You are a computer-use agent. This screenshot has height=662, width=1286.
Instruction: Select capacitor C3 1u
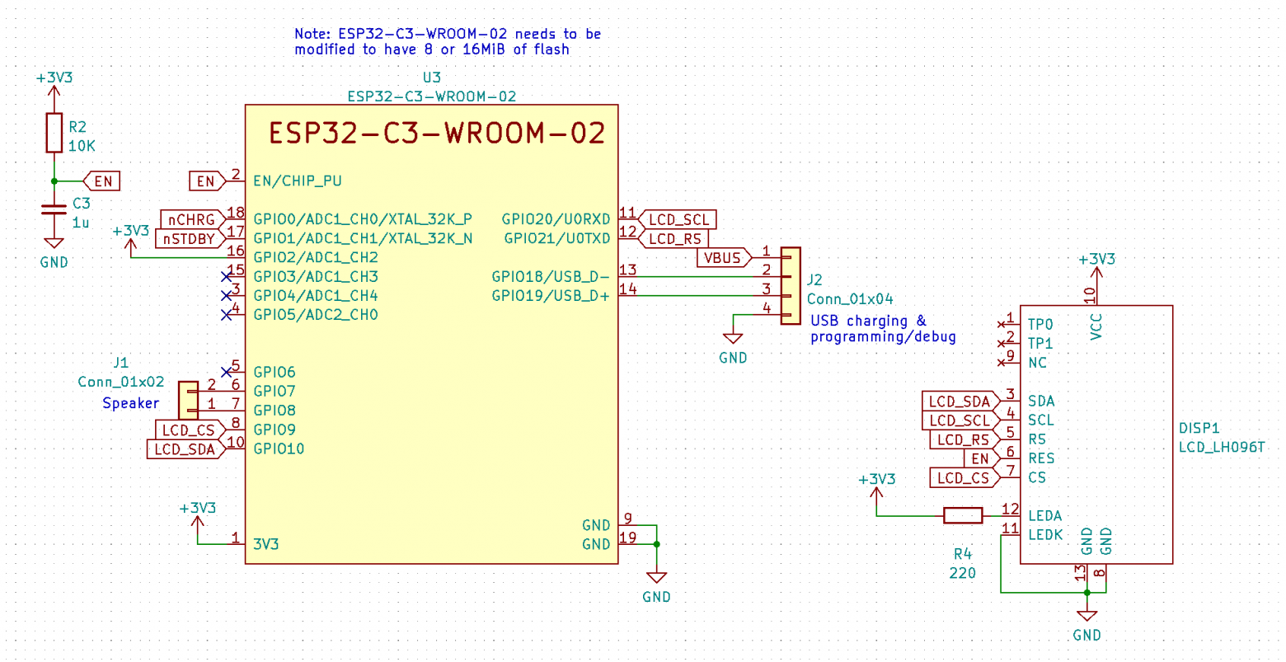click(x=54, y=209)
